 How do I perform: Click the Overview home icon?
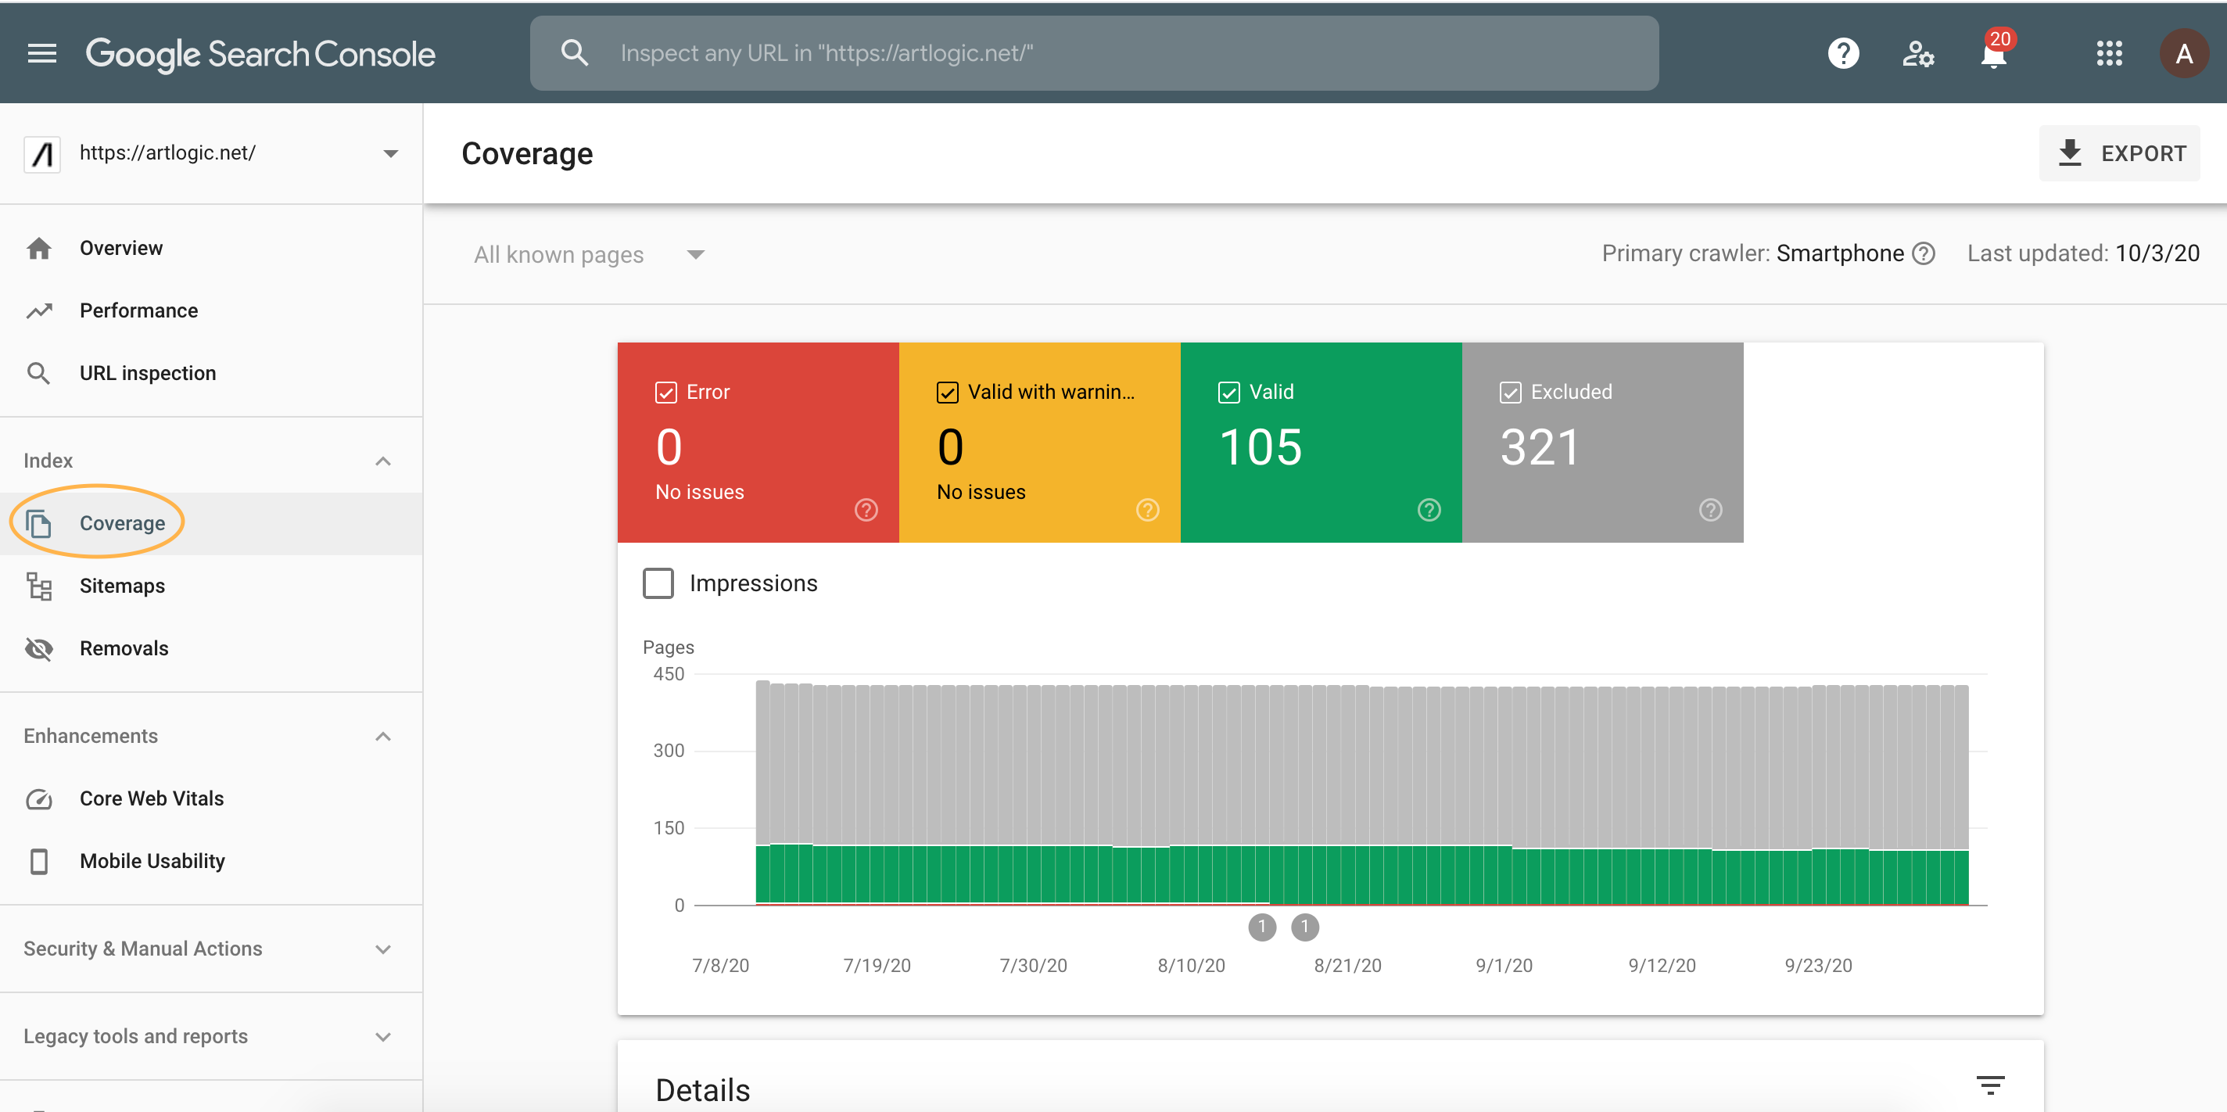[x=39, y=248]
